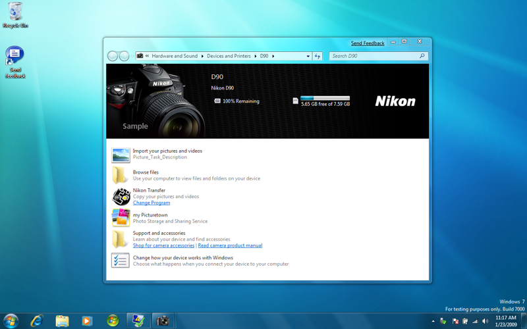Open Import your pictures and videos

point(167,151)
